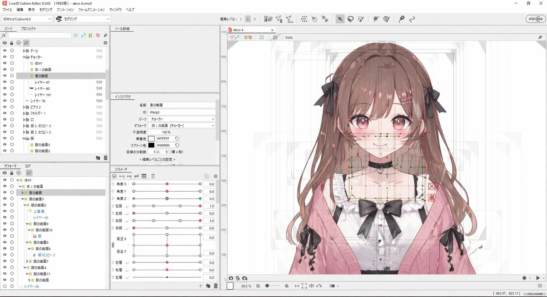Screen dimensions: 547x297
Task: Click the automatic mesh generator (AUTO) icon
Action: 289,19
